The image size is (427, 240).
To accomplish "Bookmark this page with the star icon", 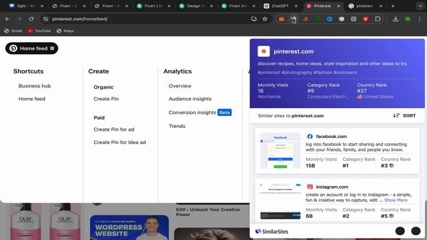I will pyautogui.click(x=265, y=19).
